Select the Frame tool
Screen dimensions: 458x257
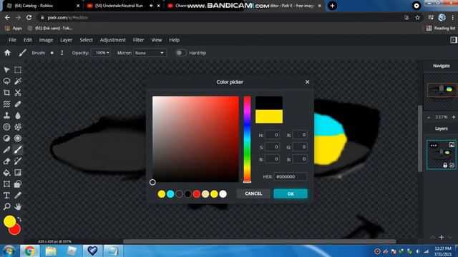tap(6, 184)
